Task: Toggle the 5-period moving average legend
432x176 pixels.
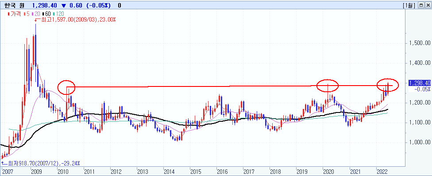Action: click(26, 14)
